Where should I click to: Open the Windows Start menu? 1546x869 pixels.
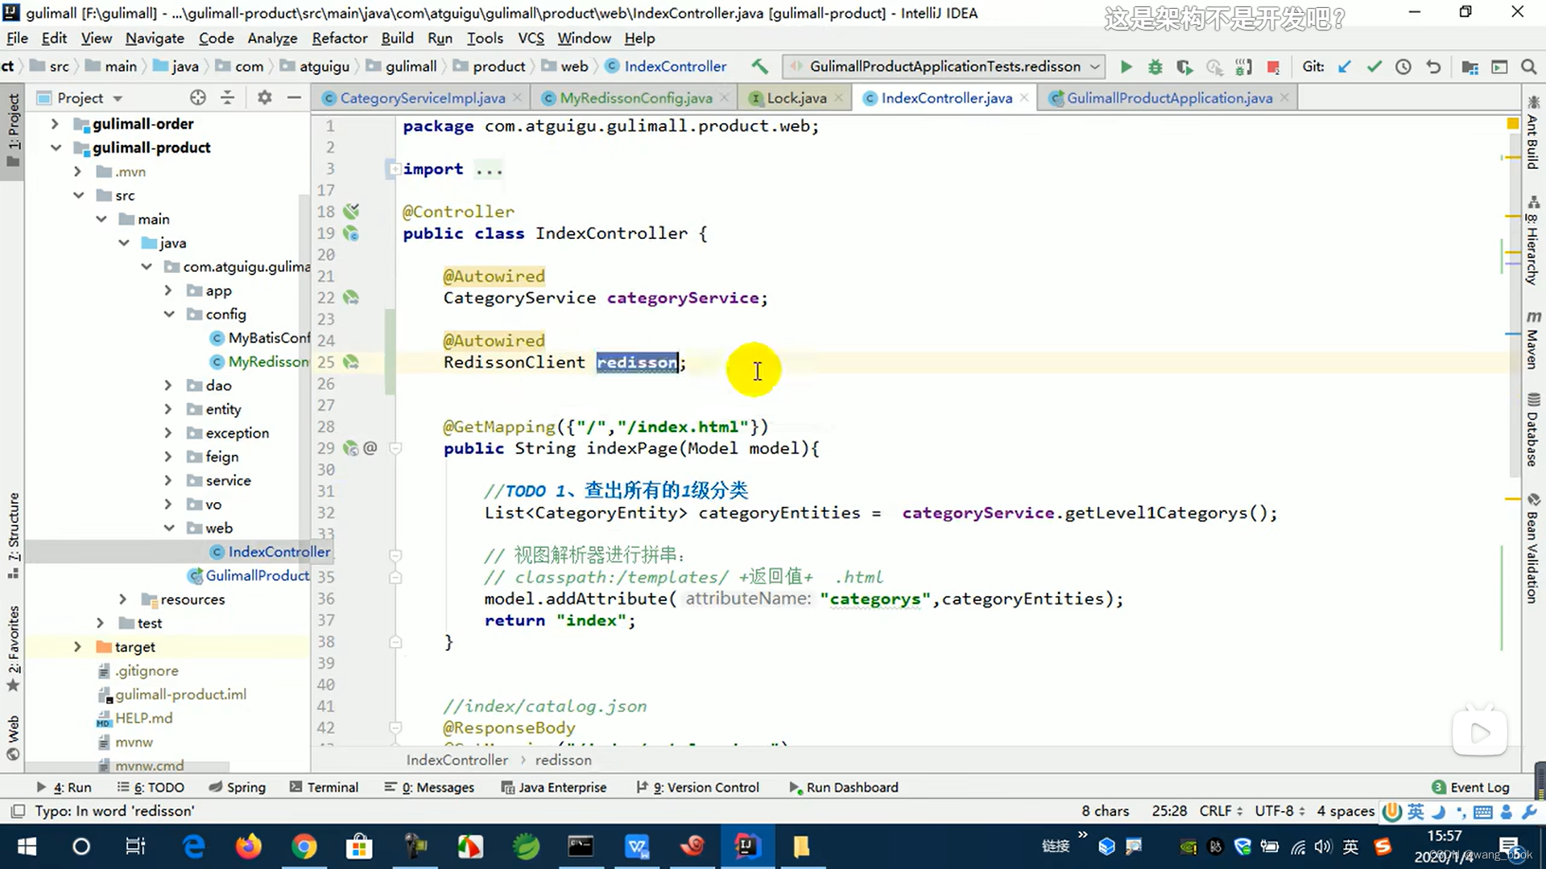[x=27, y=846]
